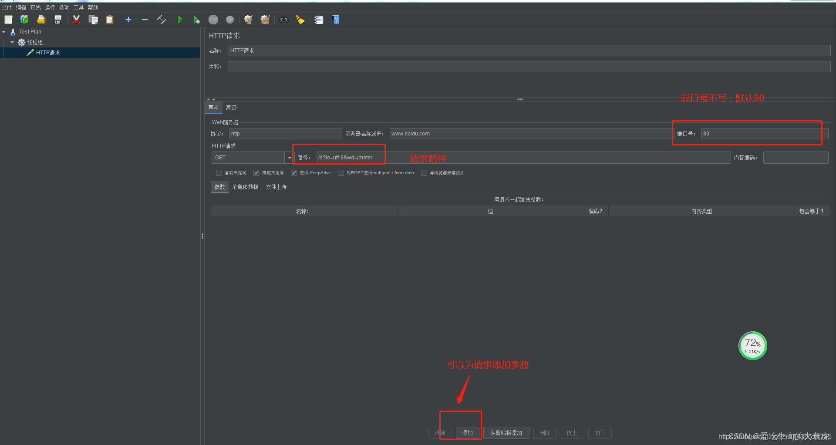Click the 端口号 field showing 80
Image resolution: width=836 pixels, height=445 pixels.
tap(765, 134)
